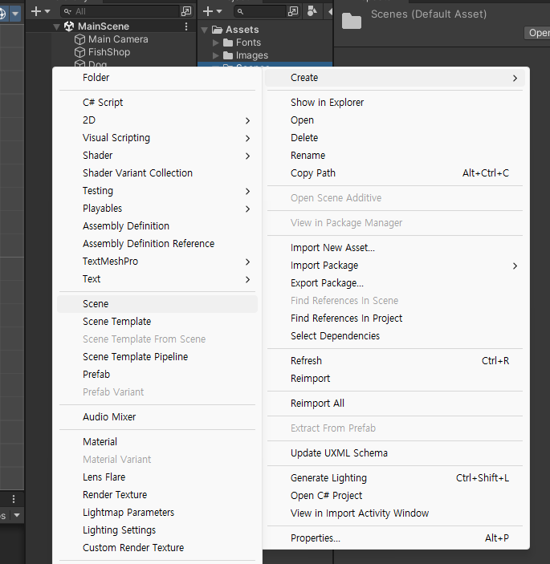Viewport: 550px width, 564px height.
Task: Choose Lightmap Parameters
Action: 157,512
